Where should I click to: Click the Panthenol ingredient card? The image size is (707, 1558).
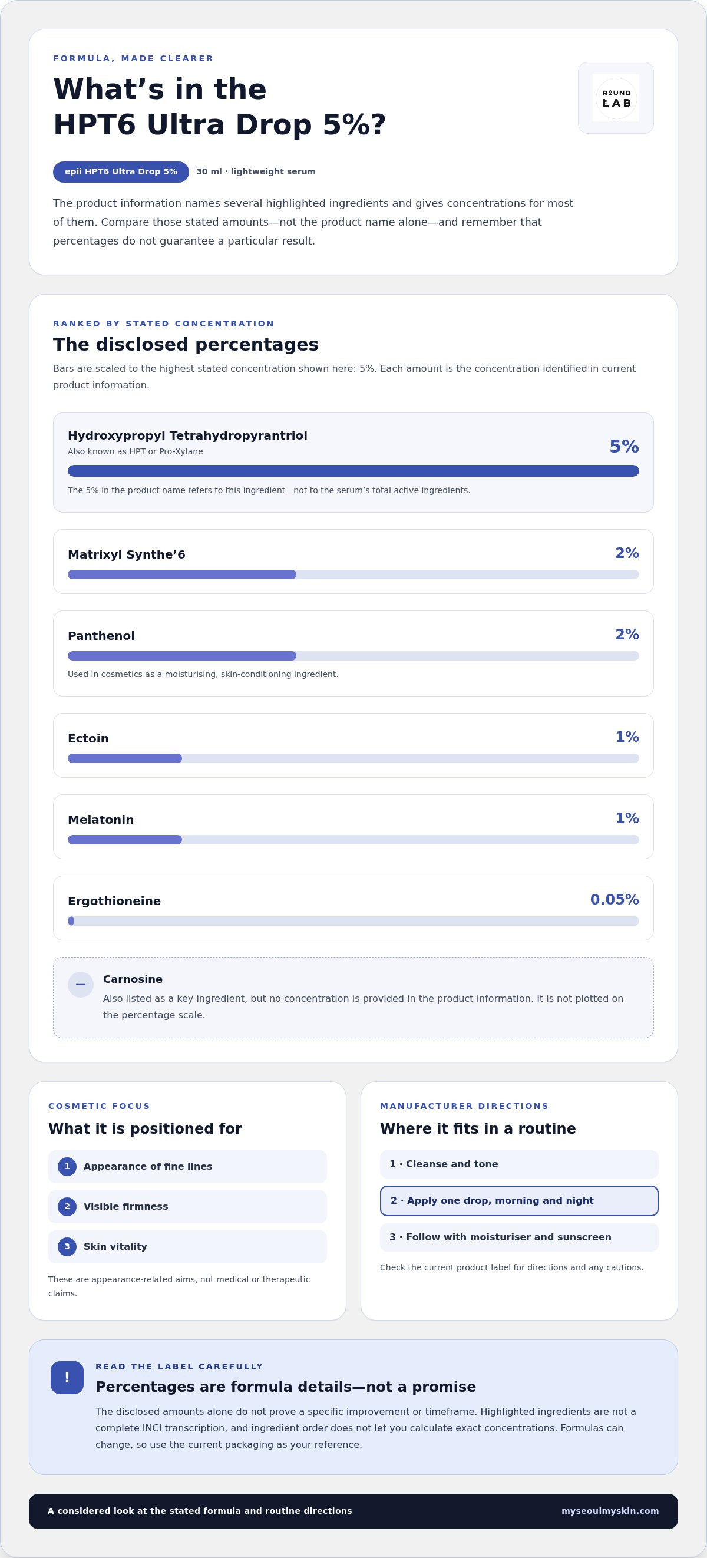tap(353, 653)
